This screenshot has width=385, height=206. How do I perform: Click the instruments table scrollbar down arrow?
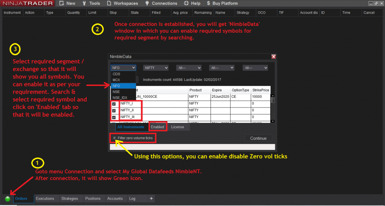(273, 121)
